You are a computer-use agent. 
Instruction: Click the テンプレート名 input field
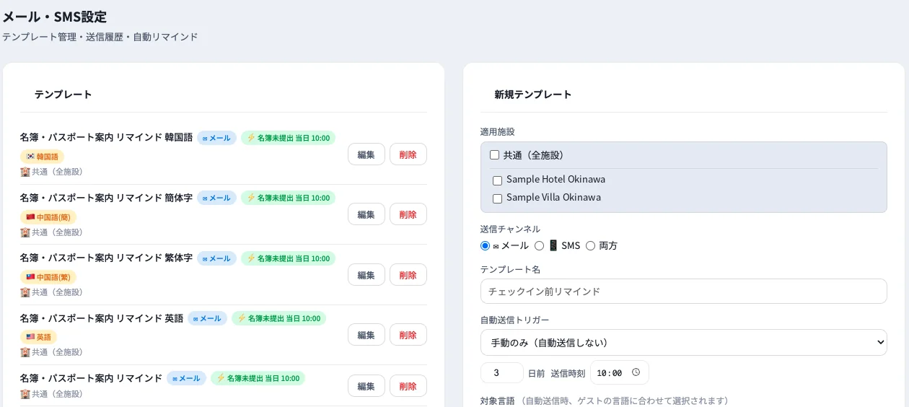[x=683, y=292]
